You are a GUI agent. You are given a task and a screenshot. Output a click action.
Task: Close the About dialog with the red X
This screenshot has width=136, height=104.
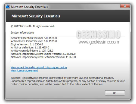125,6
